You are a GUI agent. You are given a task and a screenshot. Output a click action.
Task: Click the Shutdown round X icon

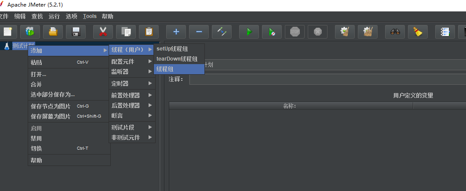coord(318,32)
